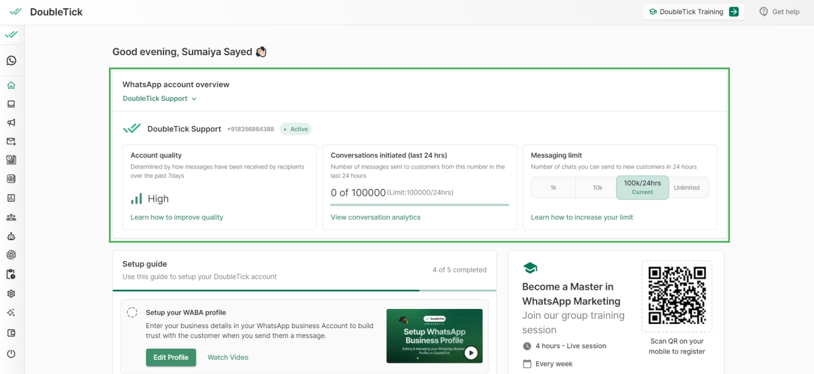The height and width of the screenshot is (374, 814).
Task: Select the 10k messaging limit option
Action: coord(597,188)
